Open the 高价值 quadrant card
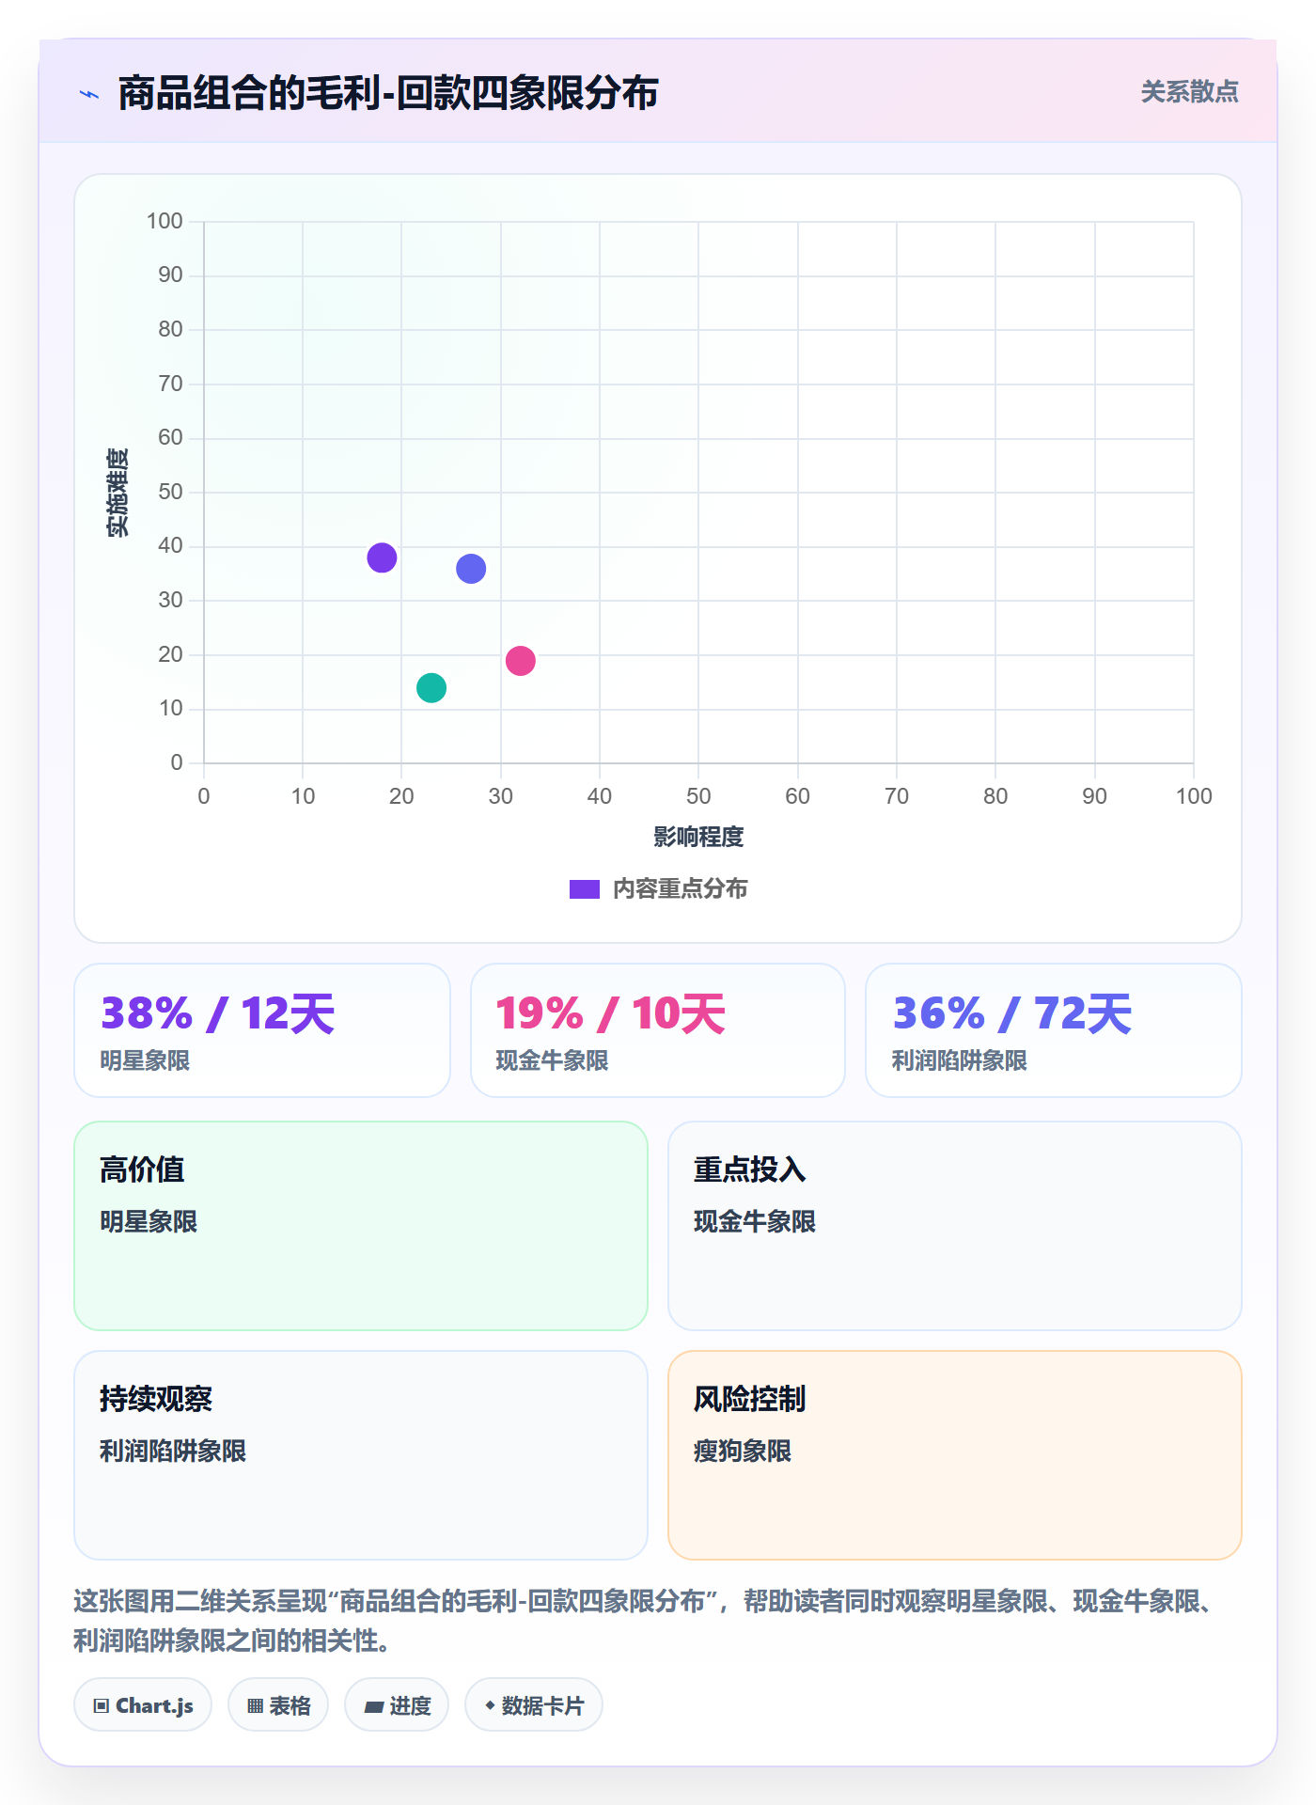The height and width of the screenshot is (1805, 1316). pyautogui.click(x=361, y=1226)
